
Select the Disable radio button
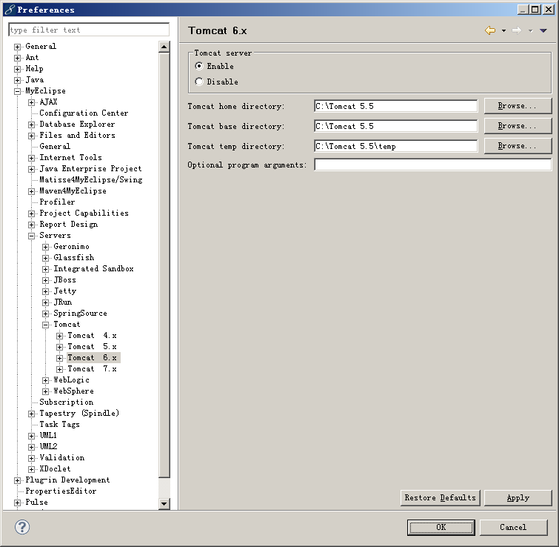tap(199, 82)
